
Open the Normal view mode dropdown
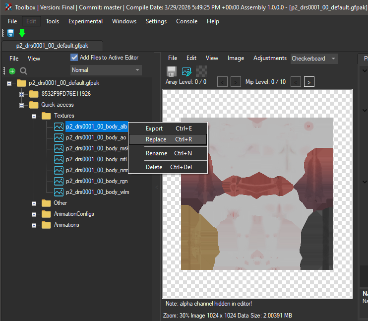[x=106, y=70]
